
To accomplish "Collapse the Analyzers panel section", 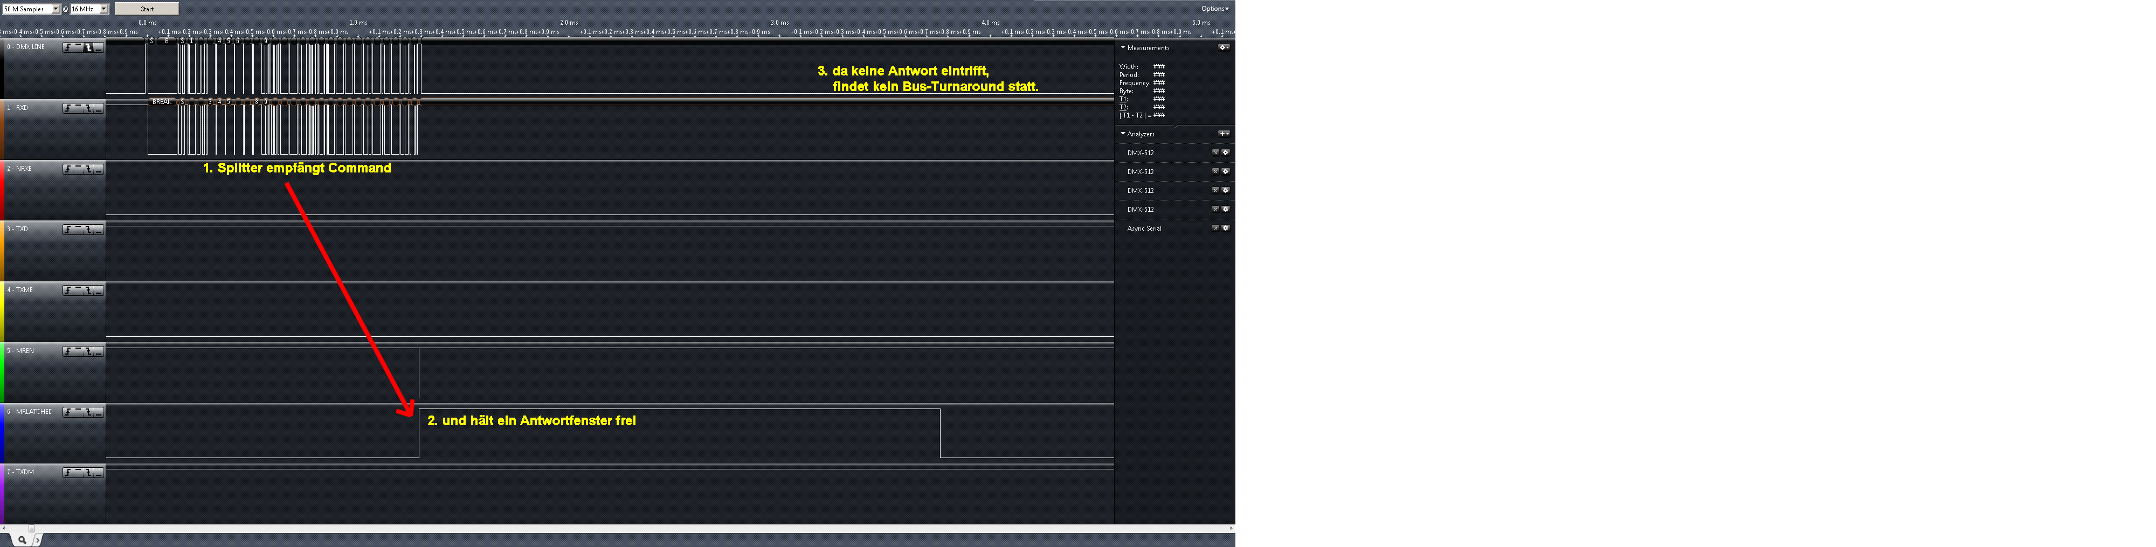I will pyautogui.click(x=1123, y=134).
